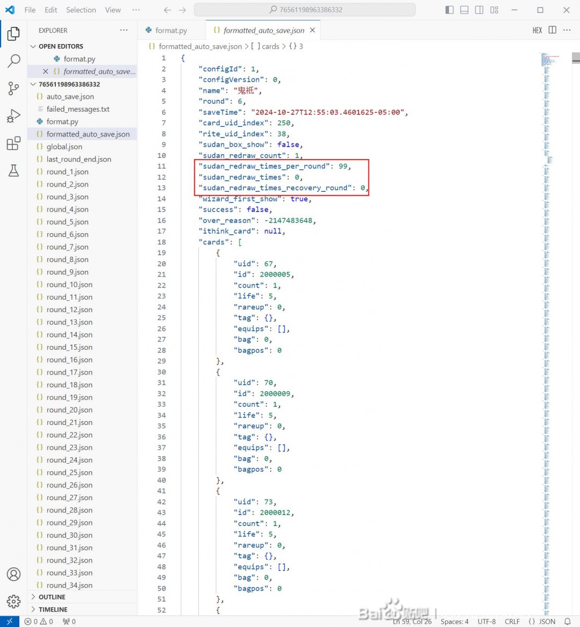Open hidden menu items ellipsis in menu bar
This screenshot has width=580, height=627.
tap(136, 10)
